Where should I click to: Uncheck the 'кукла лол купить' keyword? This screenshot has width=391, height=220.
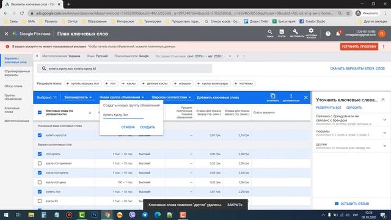(x=40, y=172)
